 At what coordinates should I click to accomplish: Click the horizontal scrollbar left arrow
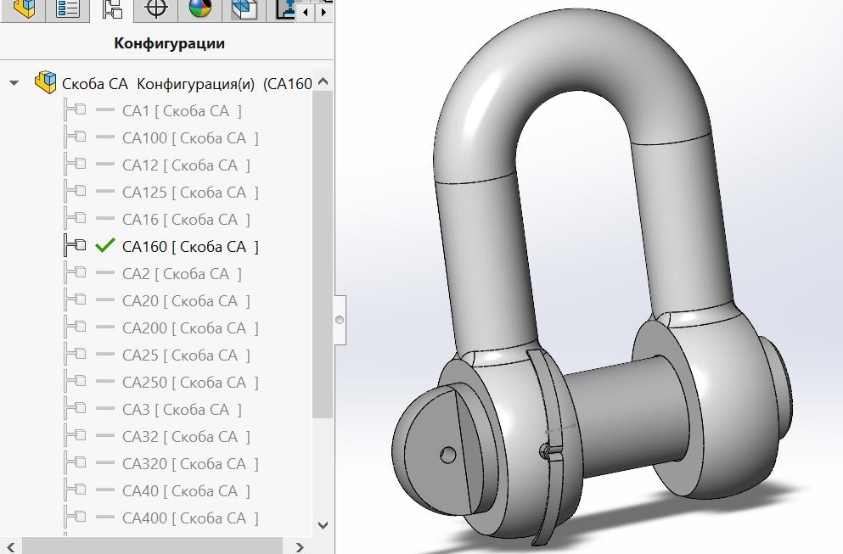[x=10, y=546]
